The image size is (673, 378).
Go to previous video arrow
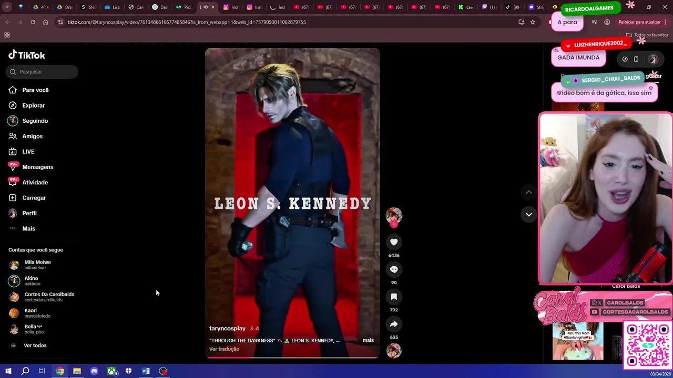(x=529, y=192)
